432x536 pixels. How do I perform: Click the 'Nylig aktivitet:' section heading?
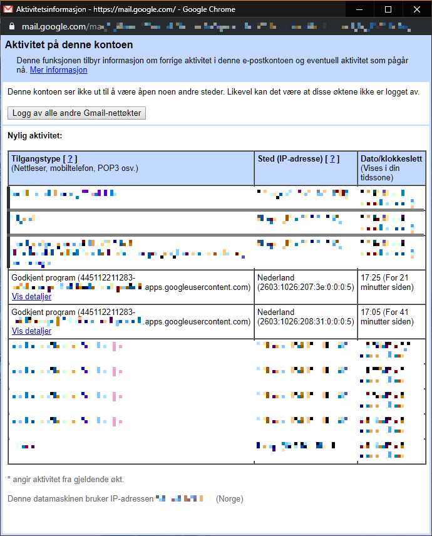[35, 135]
